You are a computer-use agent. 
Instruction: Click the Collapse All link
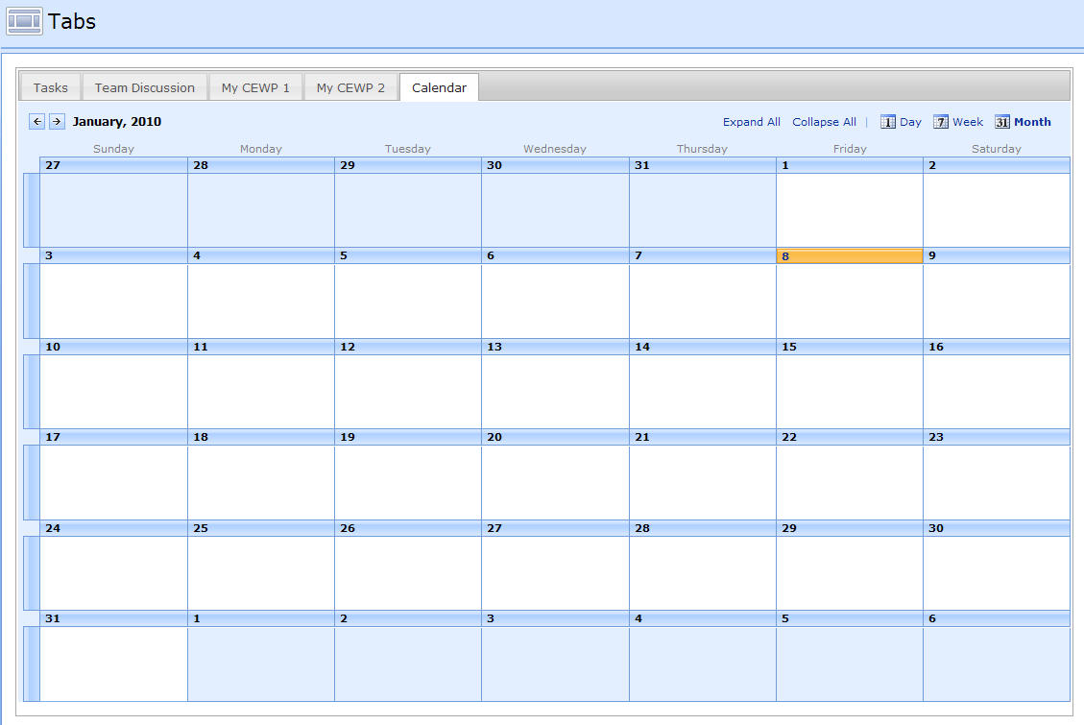coord(824,122)
